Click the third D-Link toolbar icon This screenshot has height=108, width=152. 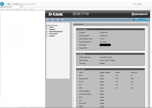58,20
